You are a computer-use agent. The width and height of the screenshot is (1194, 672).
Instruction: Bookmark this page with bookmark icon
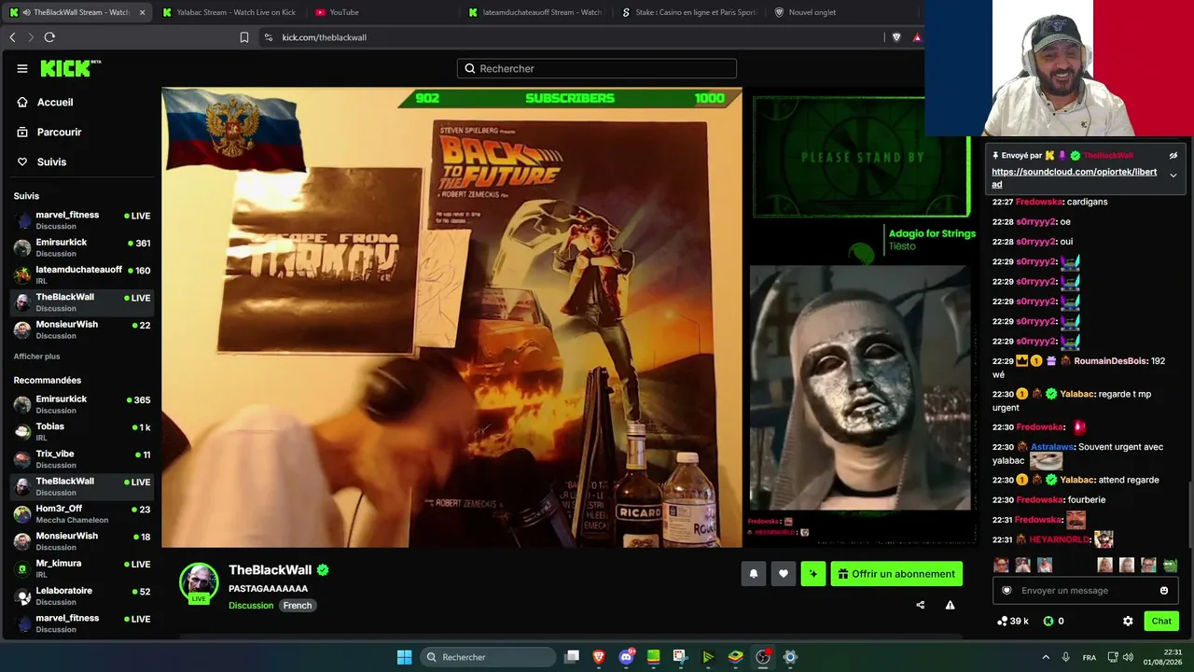pyautogui.click(x=244, y=37)
